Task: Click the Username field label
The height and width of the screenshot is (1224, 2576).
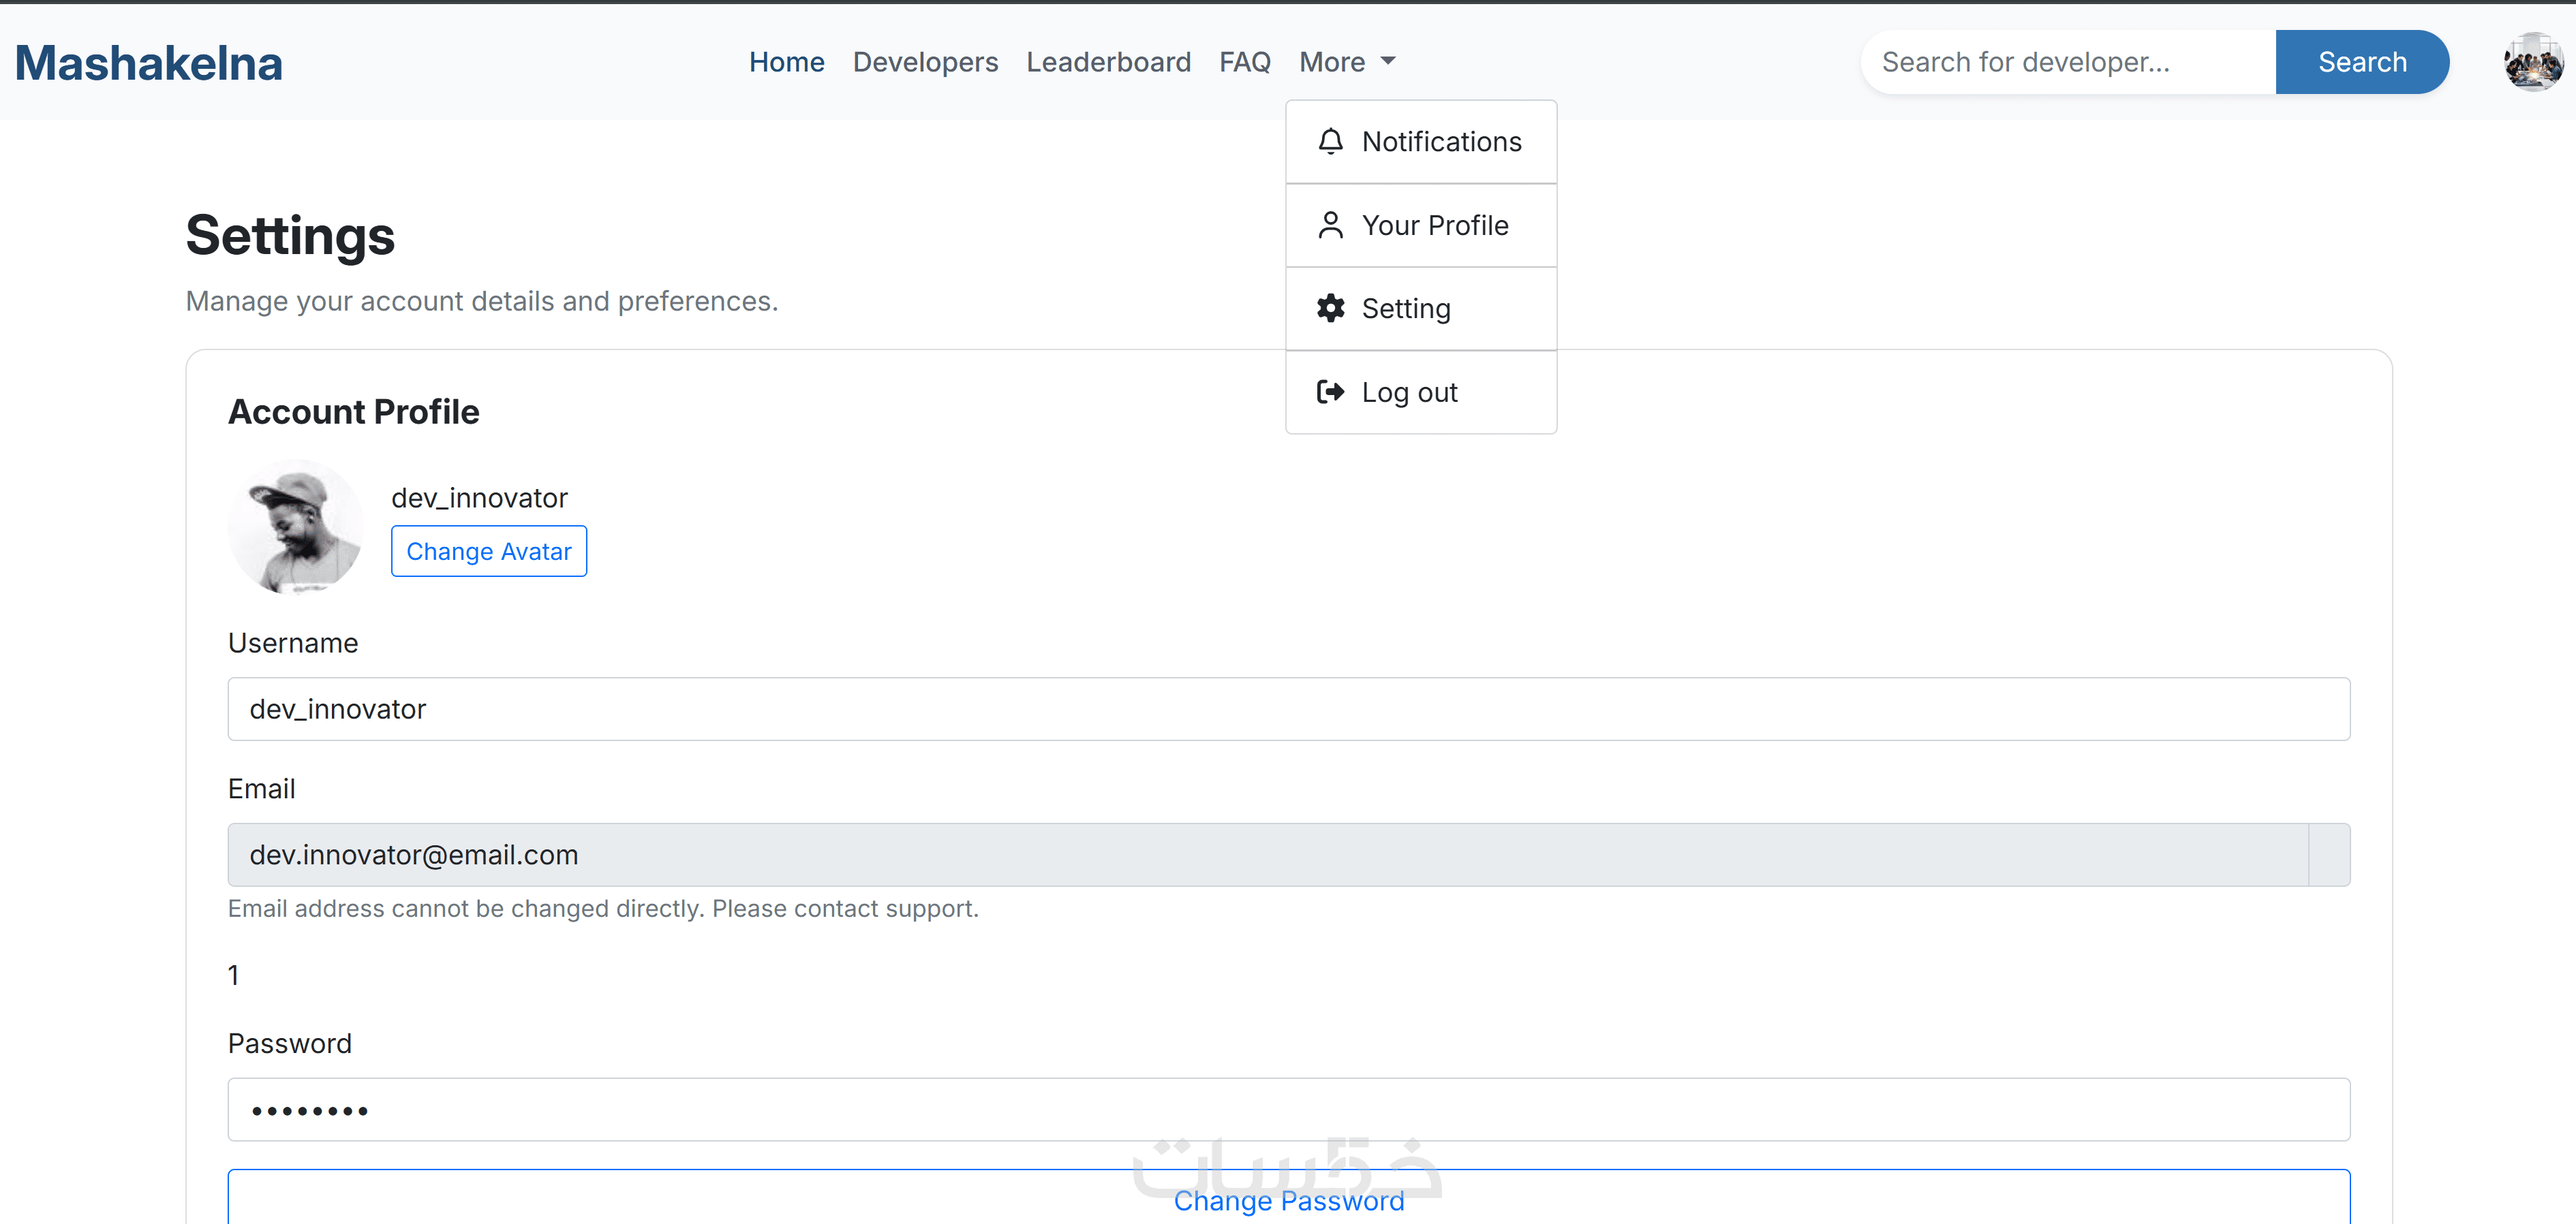Action: [293, 644]
